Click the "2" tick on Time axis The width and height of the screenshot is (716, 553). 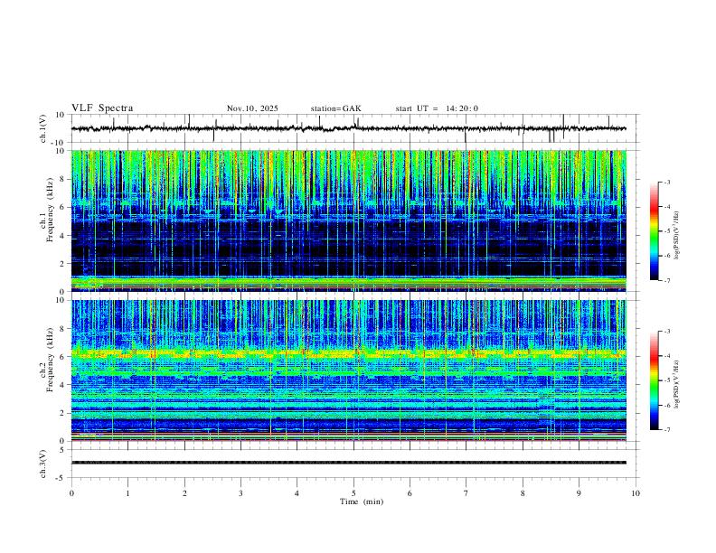tap(184, 493)
